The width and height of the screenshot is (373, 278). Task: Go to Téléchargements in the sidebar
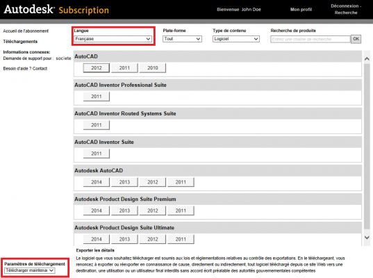(20, 42)
